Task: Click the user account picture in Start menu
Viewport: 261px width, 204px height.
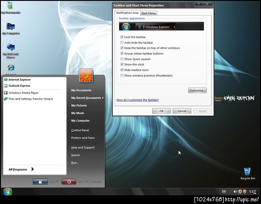Action: coord(86,76)
